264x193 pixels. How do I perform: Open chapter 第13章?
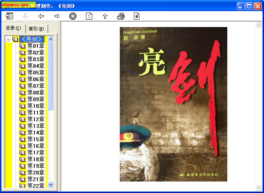36,126
